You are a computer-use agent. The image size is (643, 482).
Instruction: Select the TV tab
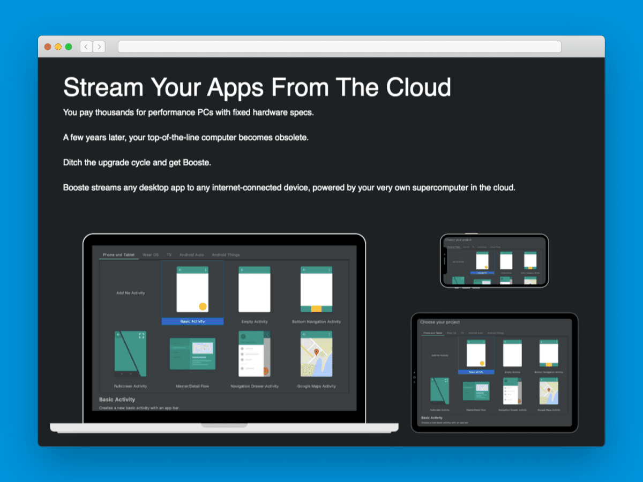point(169,254)
